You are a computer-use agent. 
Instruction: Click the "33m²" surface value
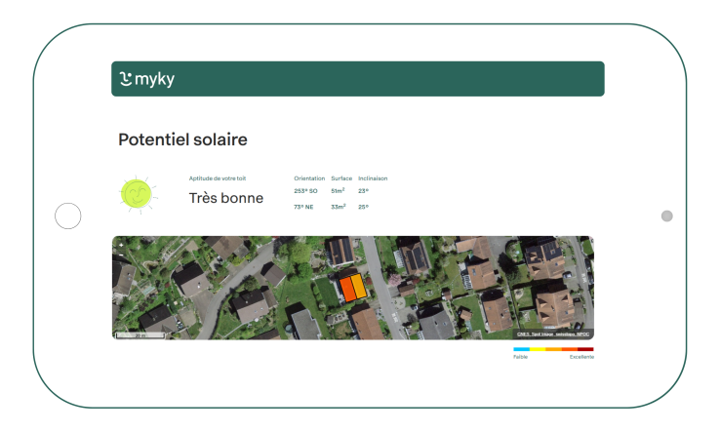point(339,207)
